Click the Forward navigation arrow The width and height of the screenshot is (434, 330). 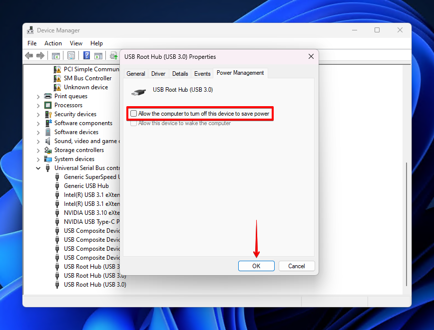(x=40, y=55)
